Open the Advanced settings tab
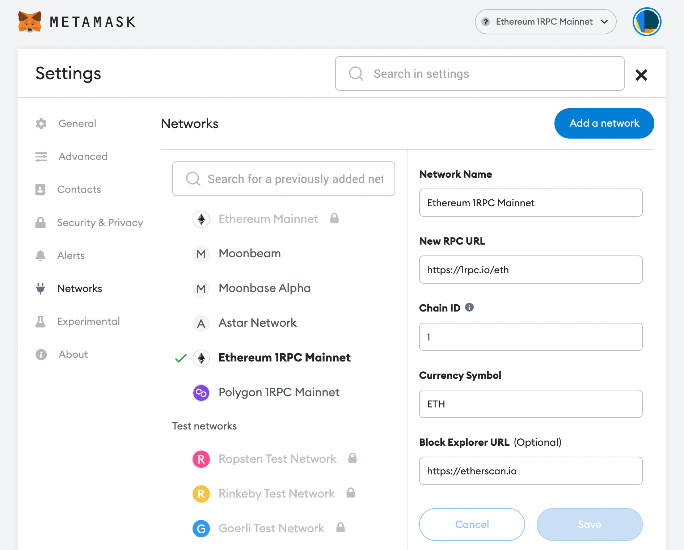 [83, 156]
